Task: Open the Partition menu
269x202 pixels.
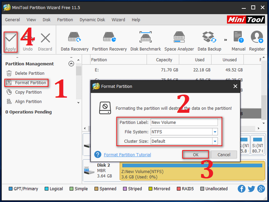Action: (x=65, y=20)
